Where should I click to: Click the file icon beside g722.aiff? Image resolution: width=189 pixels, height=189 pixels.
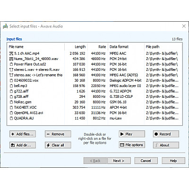point(11,91)
